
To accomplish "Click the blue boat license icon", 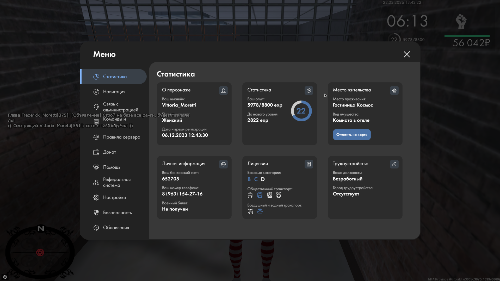I will (260, 211).
